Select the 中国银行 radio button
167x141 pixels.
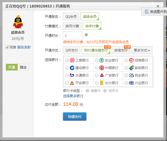coord(97,68)
